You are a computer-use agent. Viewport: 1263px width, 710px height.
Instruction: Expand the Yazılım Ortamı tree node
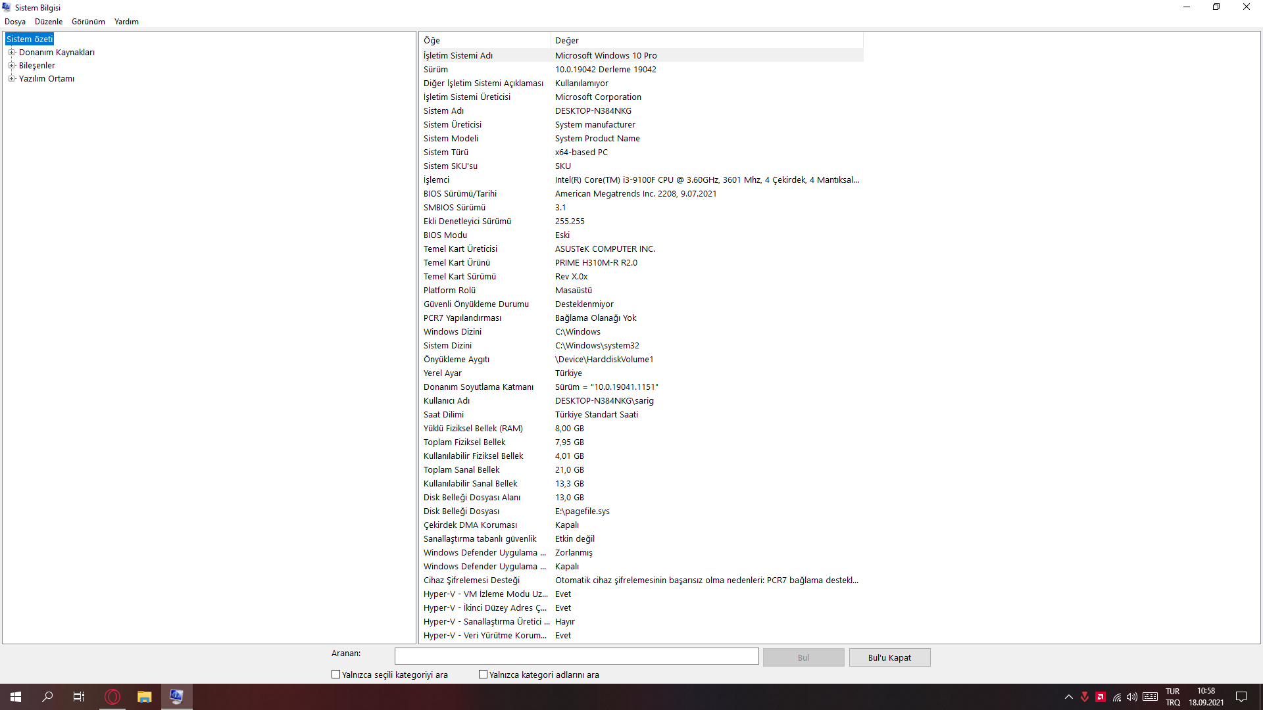pyautogui.click(x=11, y=79)
